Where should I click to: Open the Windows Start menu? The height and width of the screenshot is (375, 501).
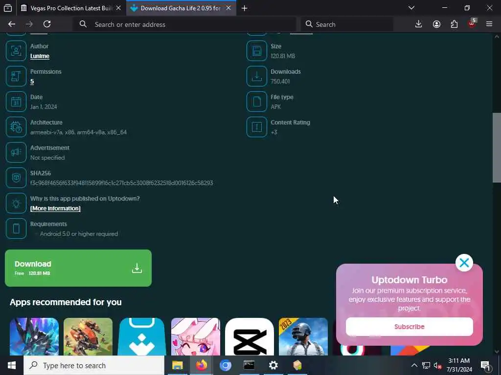pyautogui.click(x=12, y=365)
